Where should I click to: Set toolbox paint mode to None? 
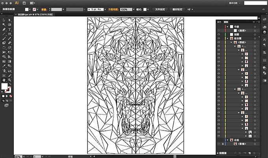click(x=11, y=96)
